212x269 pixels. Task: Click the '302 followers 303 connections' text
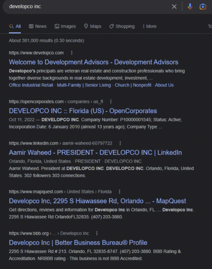pos(55,175)
